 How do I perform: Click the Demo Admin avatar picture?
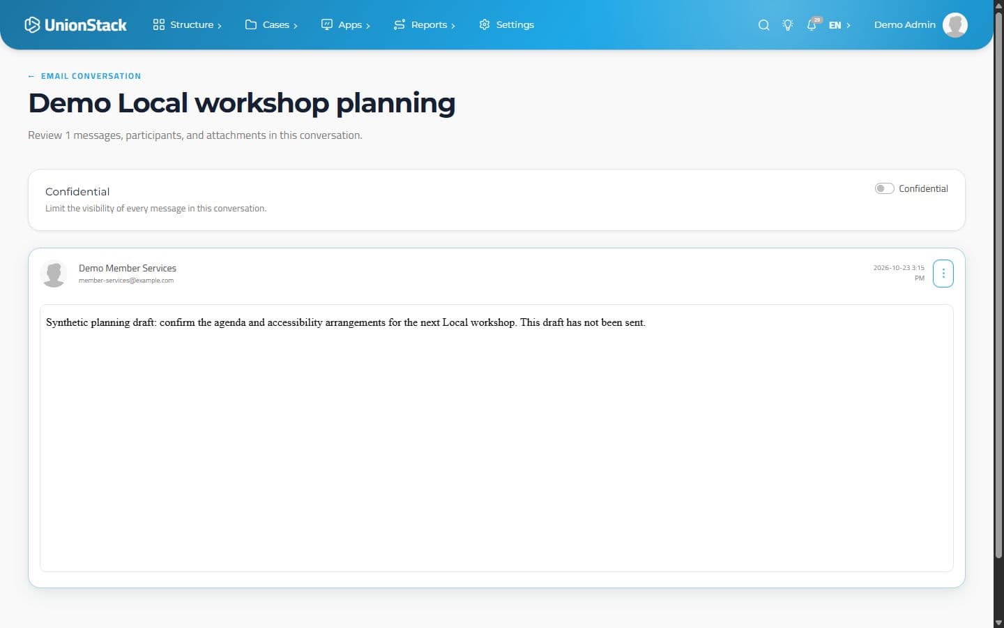(955, 25)
